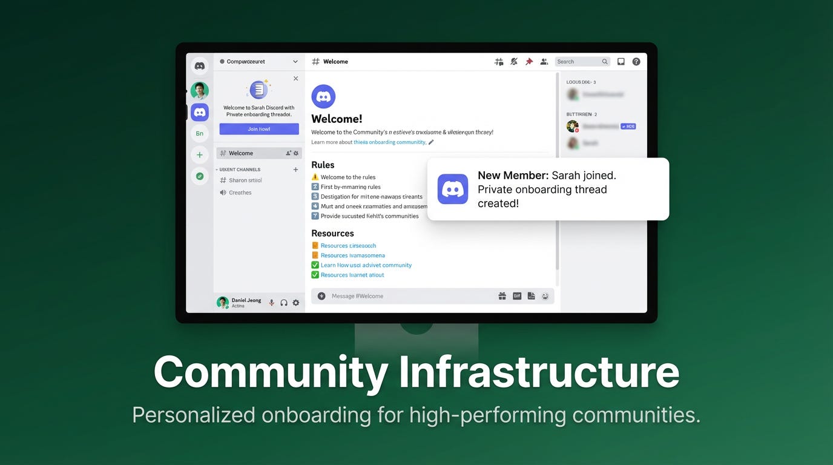This screenshot has width=833, height=465.
Task: Click the Help question mark icon
Action: coord(636,62)
